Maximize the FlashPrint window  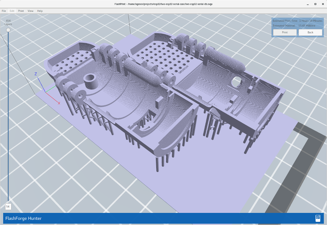click(x=315, y=4)
